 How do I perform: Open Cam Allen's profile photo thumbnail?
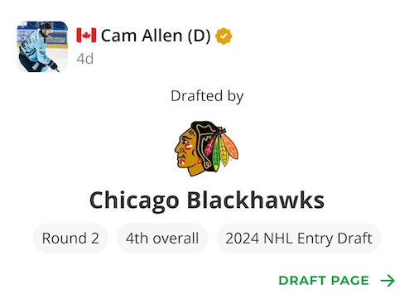point(42,46)
